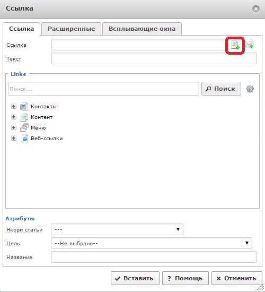Open search options gear icon
The image size is (265, 292).
[250, 89]
